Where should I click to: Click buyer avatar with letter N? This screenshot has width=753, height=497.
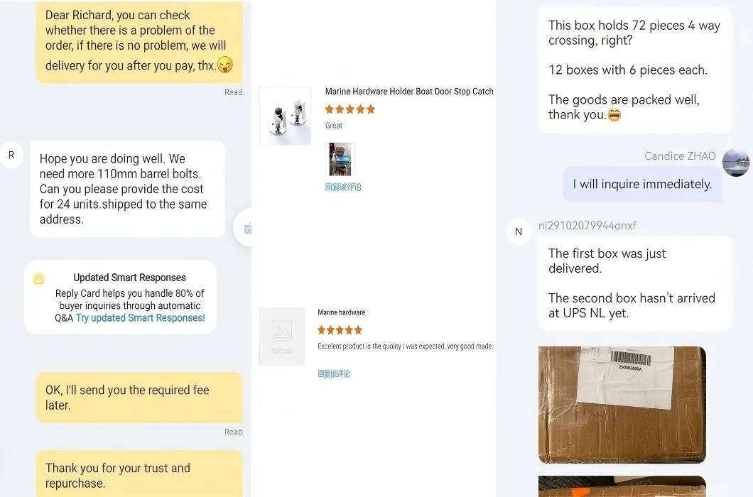519,231
